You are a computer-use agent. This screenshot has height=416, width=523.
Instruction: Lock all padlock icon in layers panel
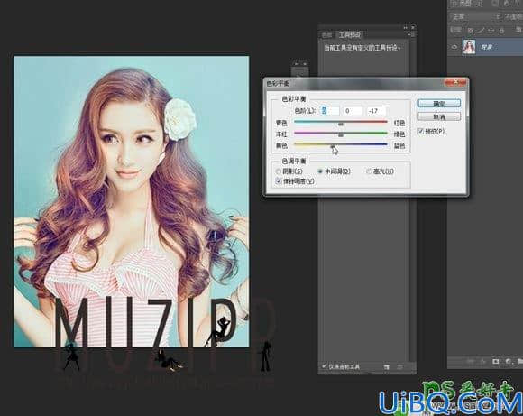pyautogui.click(x=501, y=31)
